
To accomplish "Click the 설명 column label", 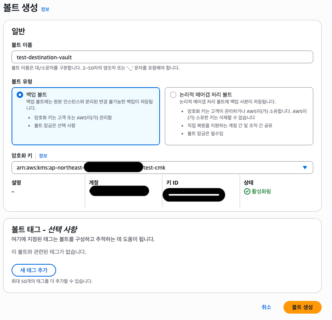I will coord(16,183).
